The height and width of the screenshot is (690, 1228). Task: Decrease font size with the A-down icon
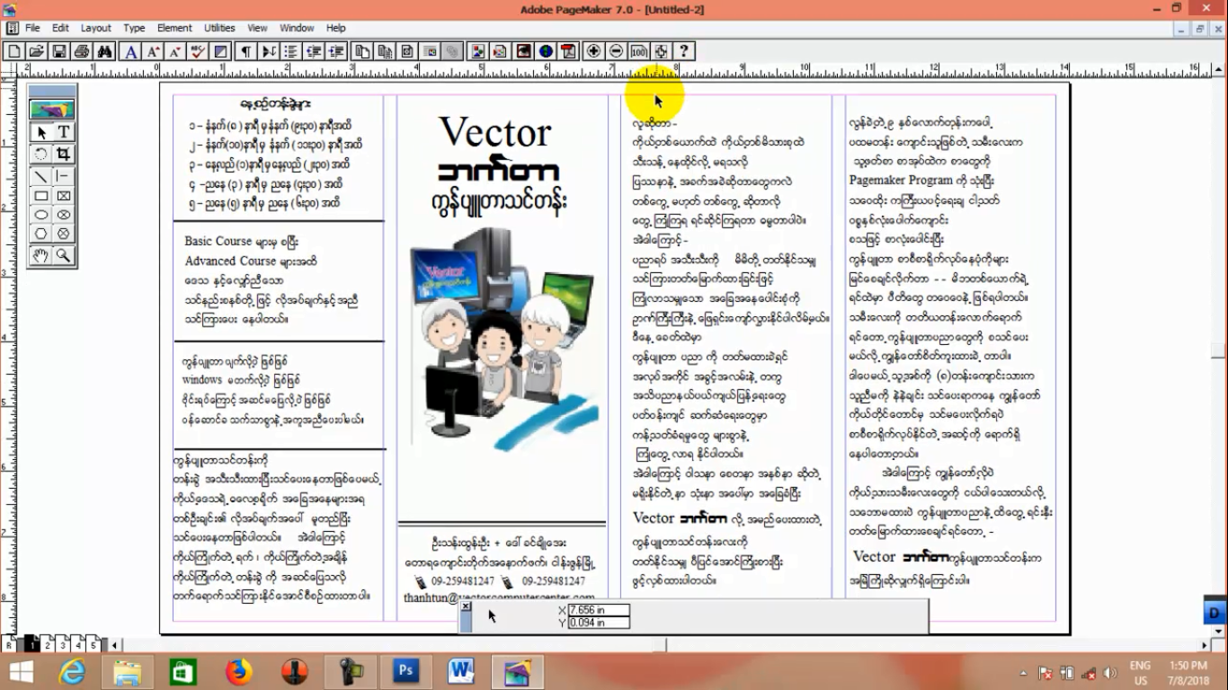[175, 51]
